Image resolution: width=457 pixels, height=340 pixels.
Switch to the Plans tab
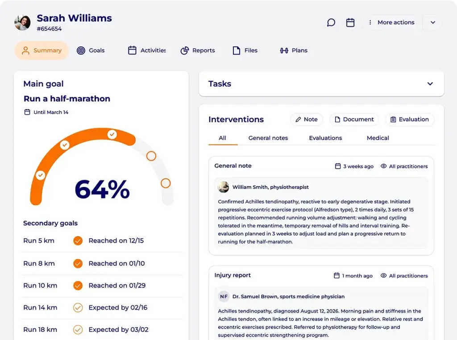(x=294, y=50)
